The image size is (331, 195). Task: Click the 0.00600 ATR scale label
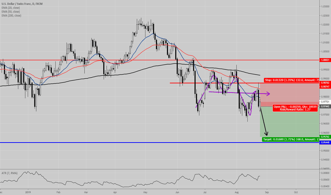coord(325,180)
